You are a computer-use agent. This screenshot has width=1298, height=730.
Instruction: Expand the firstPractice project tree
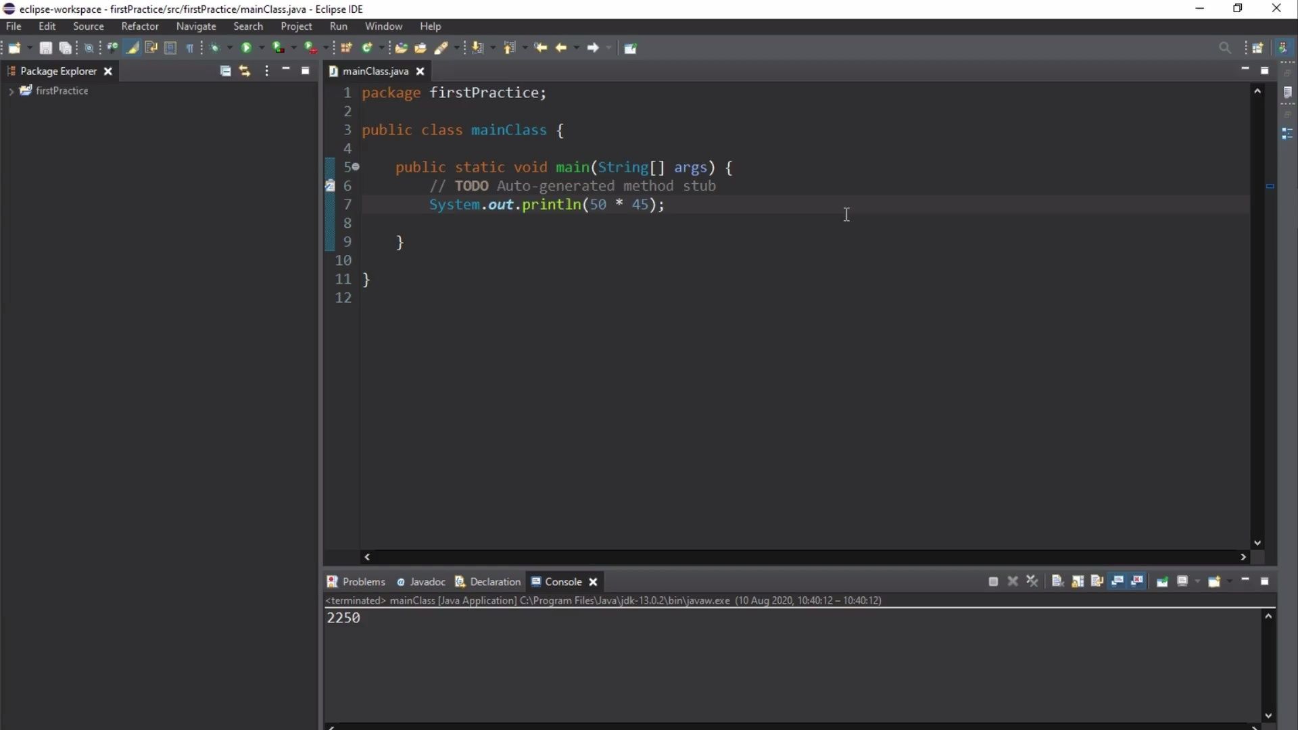tap(11, 91)
